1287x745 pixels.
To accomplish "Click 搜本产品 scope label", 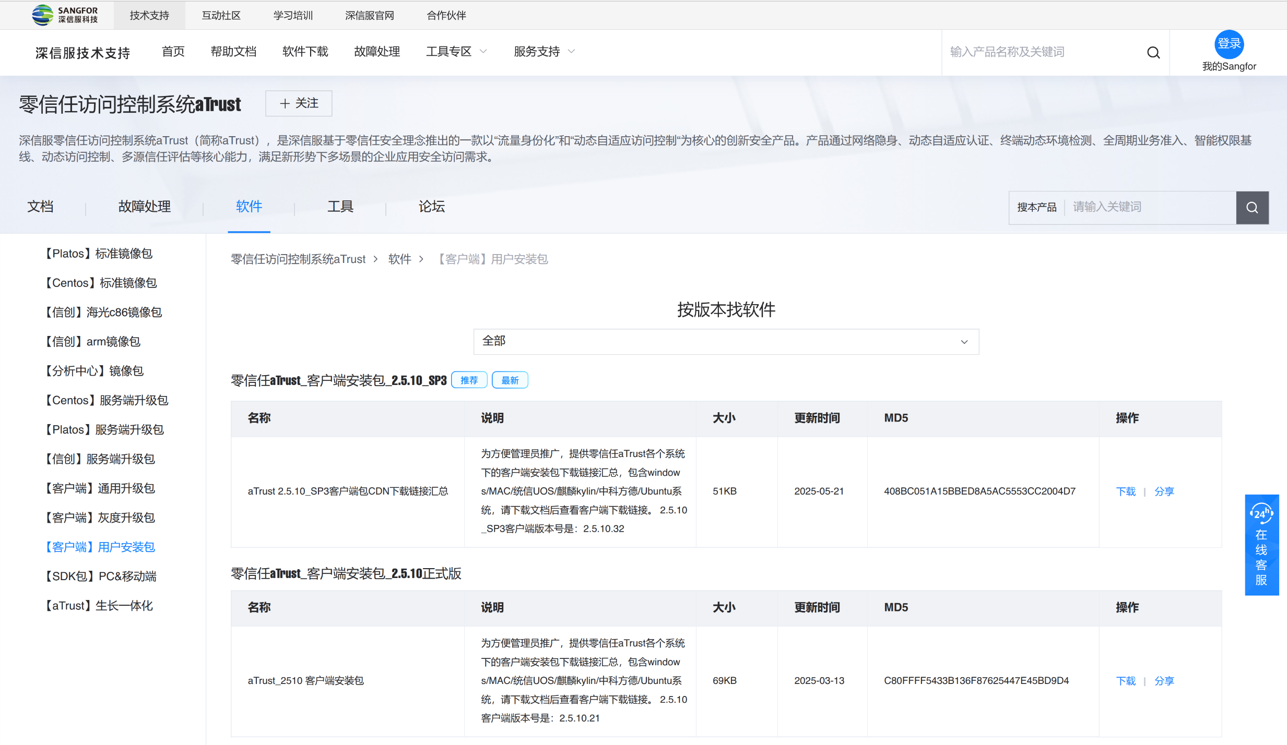I will point(1037,207).
